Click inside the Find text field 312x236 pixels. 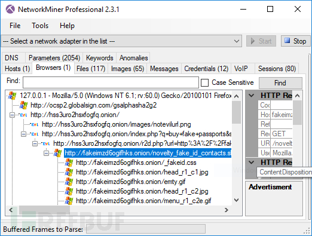pos(111,82)
